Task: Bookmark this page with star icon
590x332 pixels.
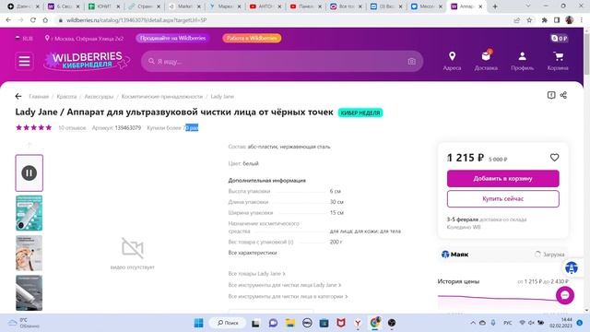Action: coord(529,20)
